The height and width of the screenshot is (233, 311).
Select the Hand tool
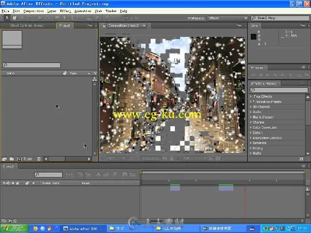15,18
